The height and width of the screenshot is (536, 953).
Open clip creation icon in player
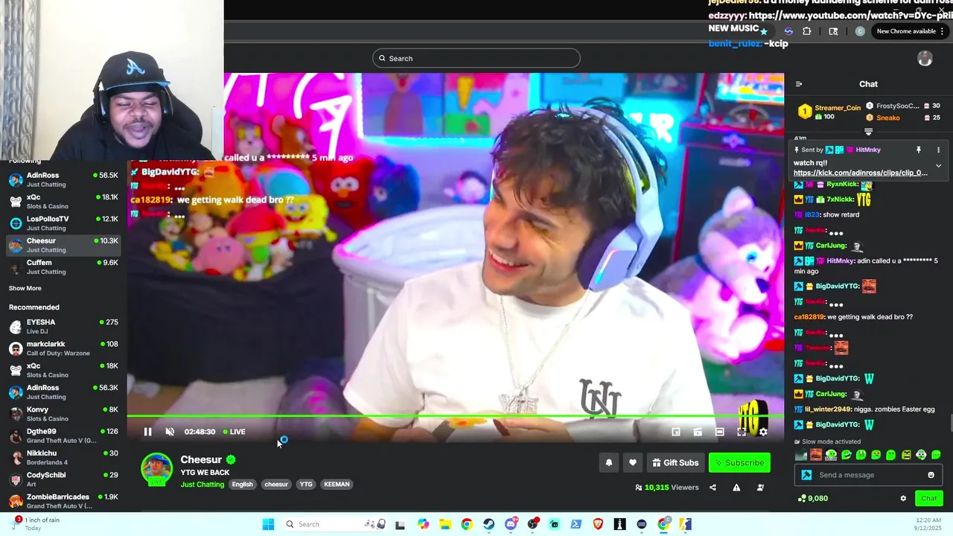(x=698, y=432)
